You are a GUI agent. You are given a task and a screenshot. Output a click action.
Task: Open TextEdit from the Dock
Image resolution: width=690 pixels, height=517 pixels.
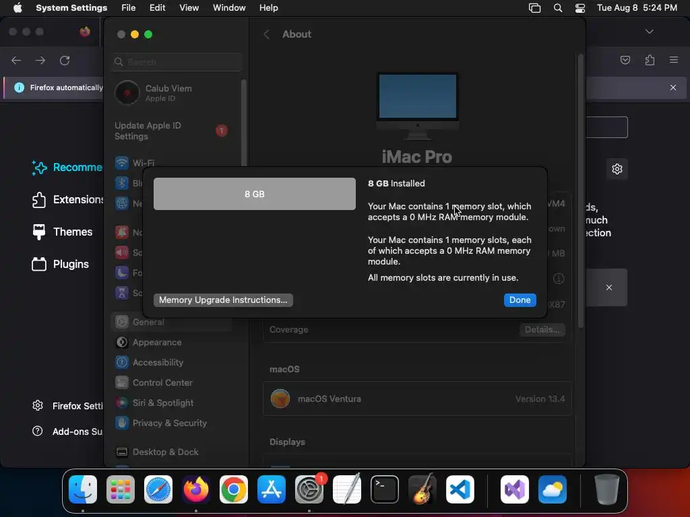[347, 489]
